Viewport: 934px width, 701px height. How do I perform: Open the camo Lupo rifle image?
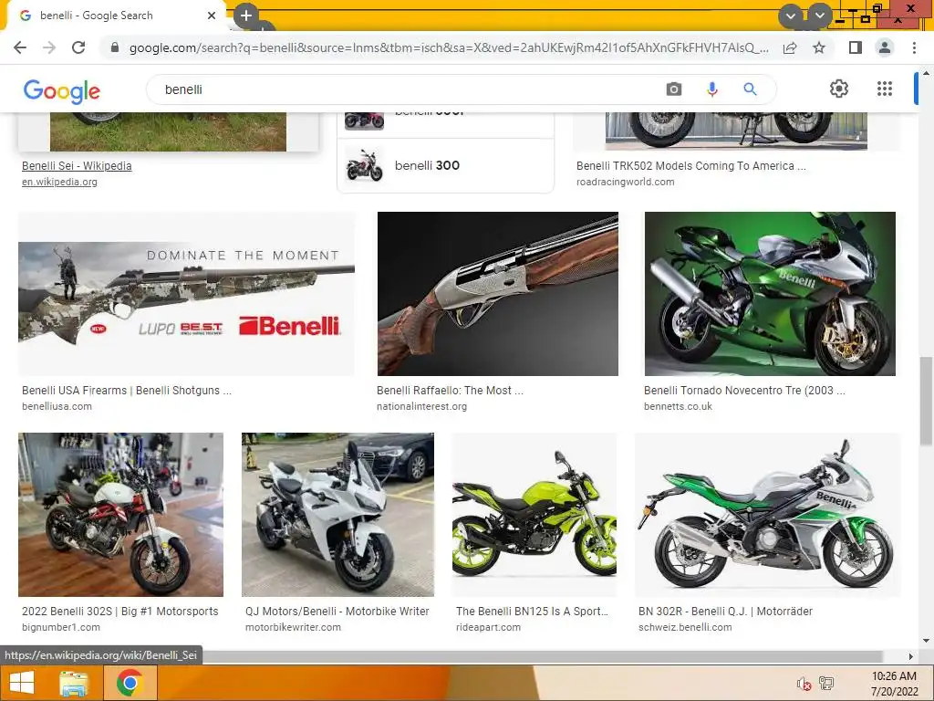pyautogui.click(x=186, y=294)
